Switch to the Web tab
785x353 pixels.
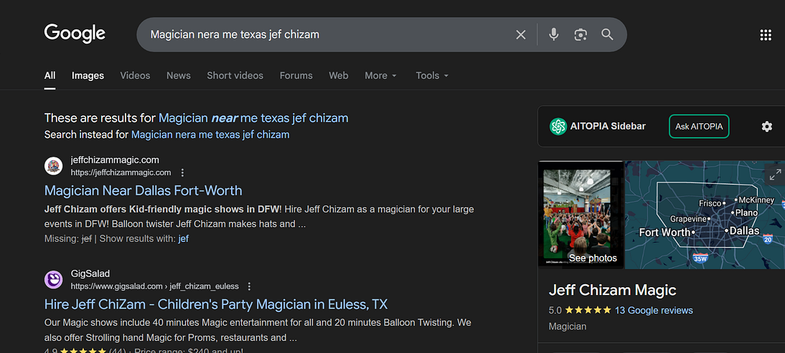[x=339, y=75]
